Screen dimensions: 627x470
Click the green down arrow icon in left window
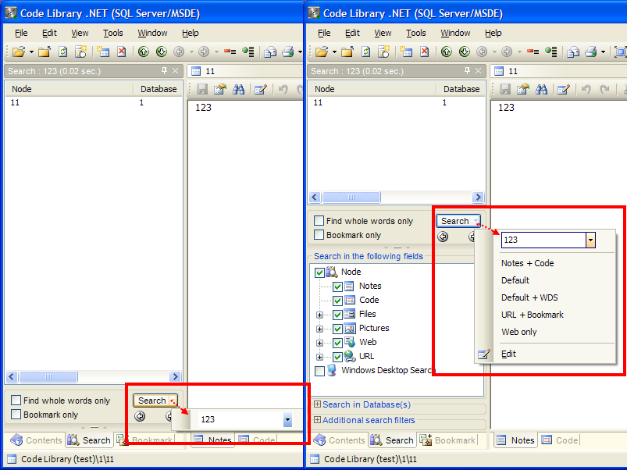pyautogui.click(x=162, y=52)
